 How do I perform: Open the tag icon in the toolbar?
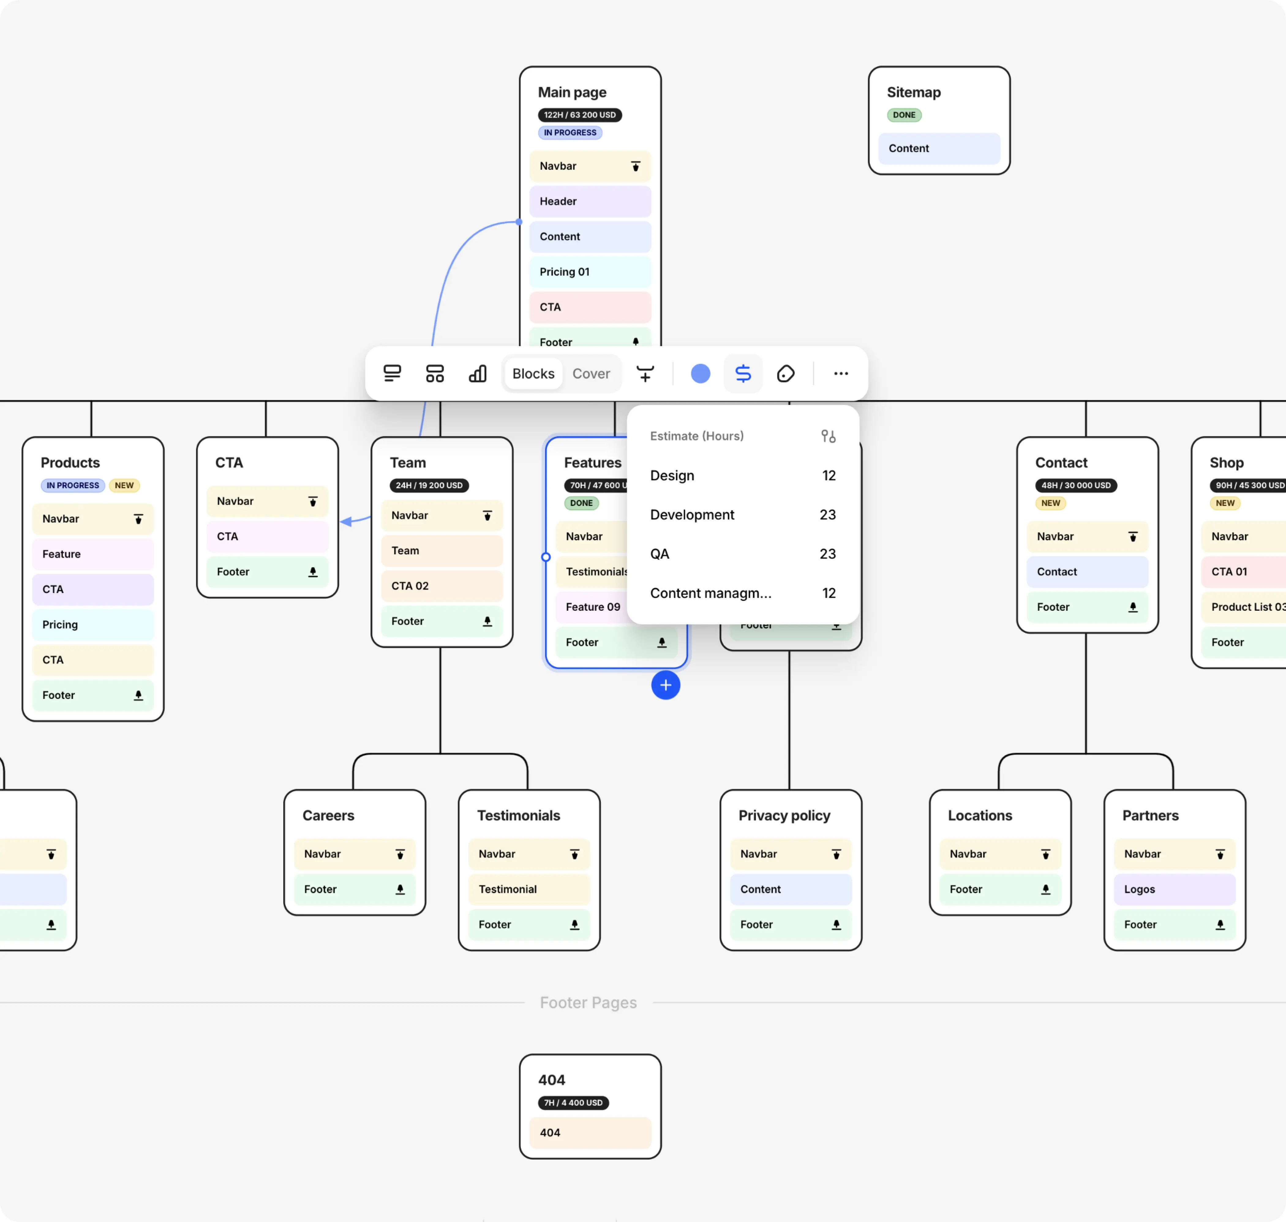[x=786, y=373]
